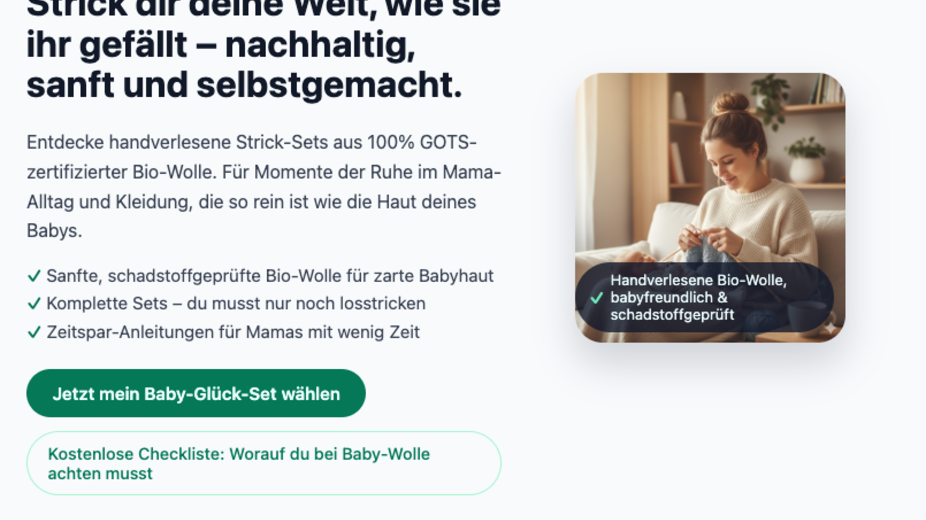Click the green checkmark inside the photo badge

(597, 298)
